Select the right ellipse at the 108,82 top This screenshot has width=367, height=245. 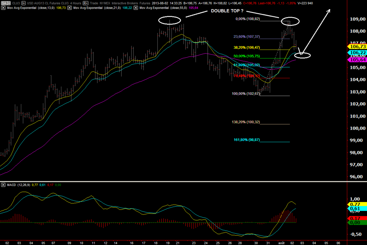coord(290,21)
